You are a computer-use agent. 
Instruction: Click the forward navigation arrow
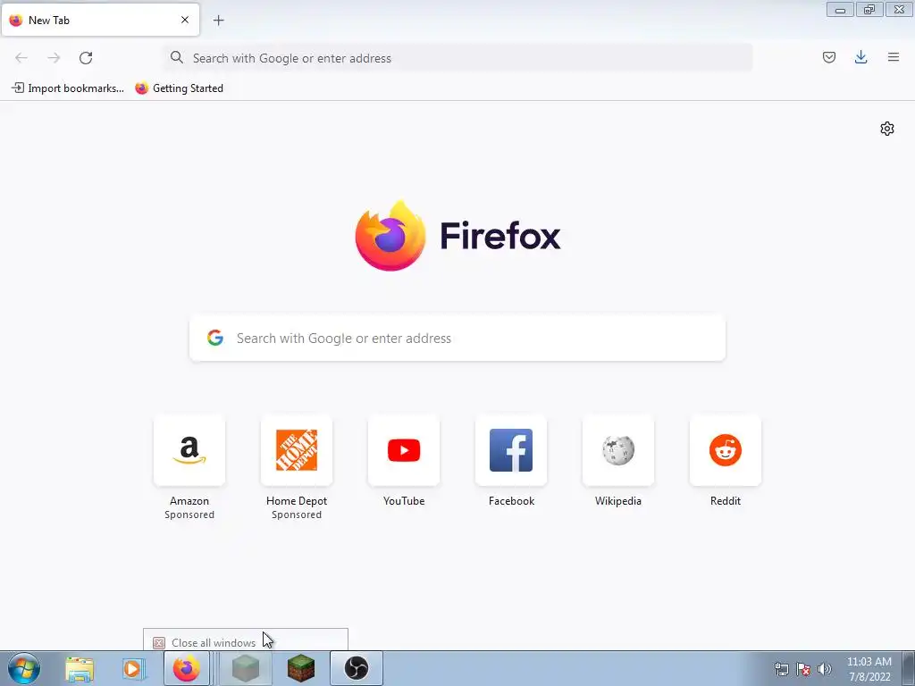[x=54, y=58]
